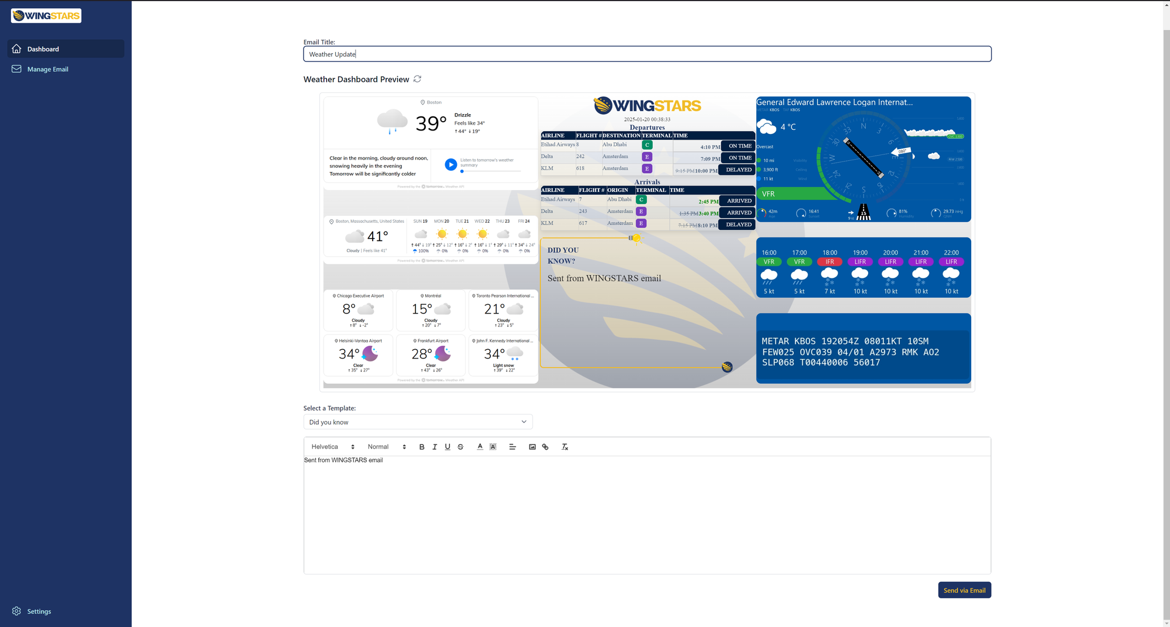The height and width of the screenshot is (627, 1170).
Task: Click the WINGSTARS logo in sidebar
Action: coord(46,16)
